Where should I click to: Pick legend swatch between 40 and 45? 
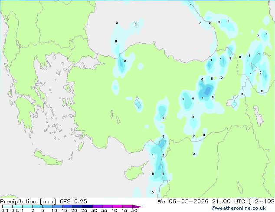(118, 206)
